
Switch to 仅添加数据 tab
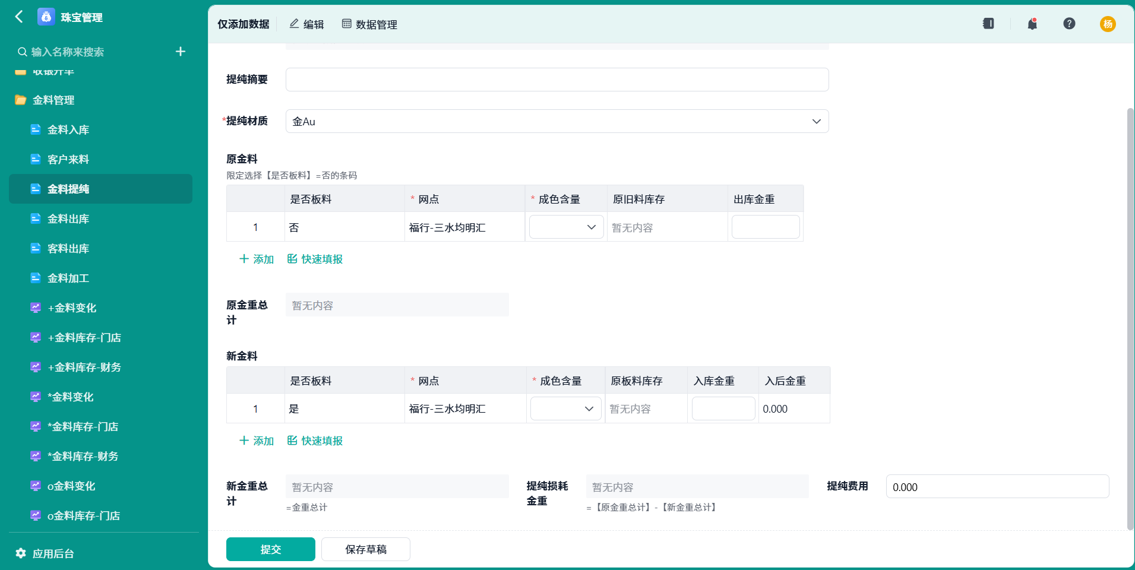(244, 24)
